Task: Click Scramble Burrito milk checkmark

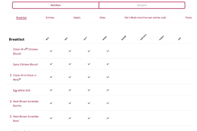Action: pyautogui.click(x=51, y=103)
